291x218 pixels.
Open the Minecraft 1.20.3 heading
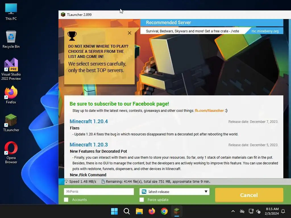click(89, 144)
